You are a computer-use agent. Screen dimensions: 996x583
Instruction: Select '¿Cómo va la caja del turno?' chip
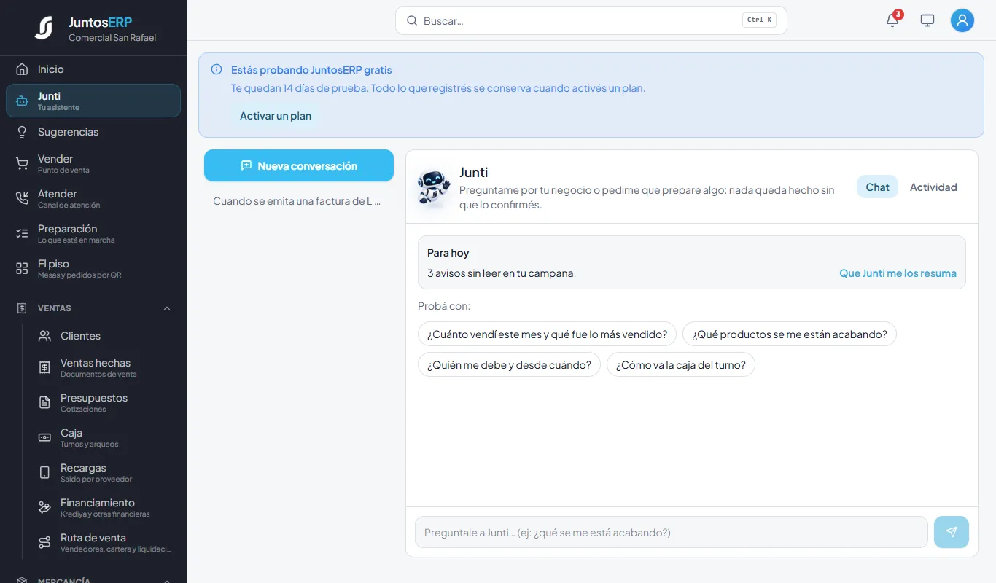click(681, 365)
